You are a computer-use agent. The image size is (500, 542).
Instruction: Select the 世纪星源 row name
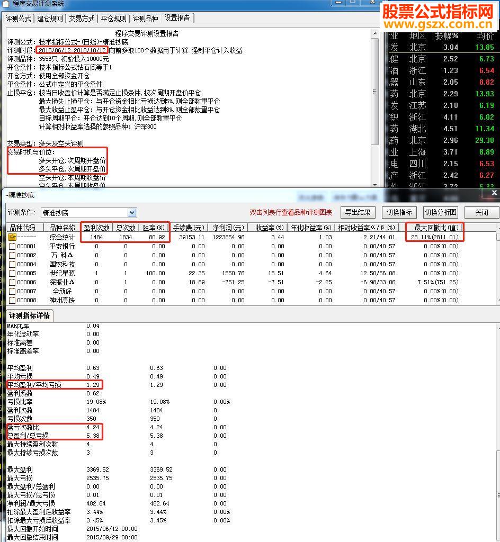(x=62, y=273)
